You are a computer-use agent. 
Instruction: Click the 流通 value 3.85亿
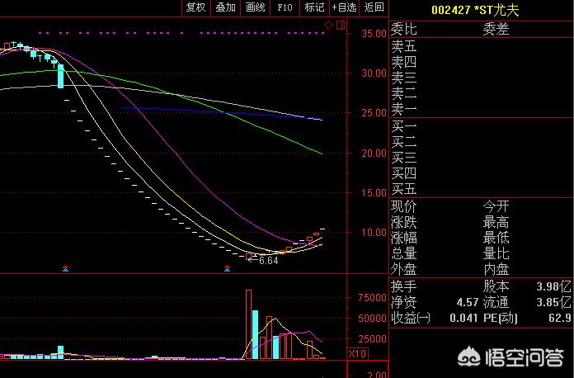(x=554, y=302)
